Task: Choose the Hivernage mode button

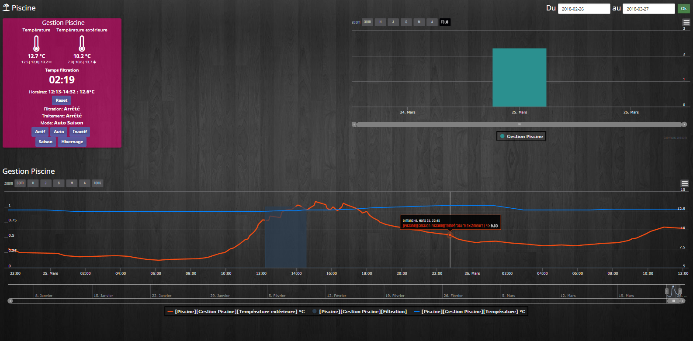Action: coord(72,142)
